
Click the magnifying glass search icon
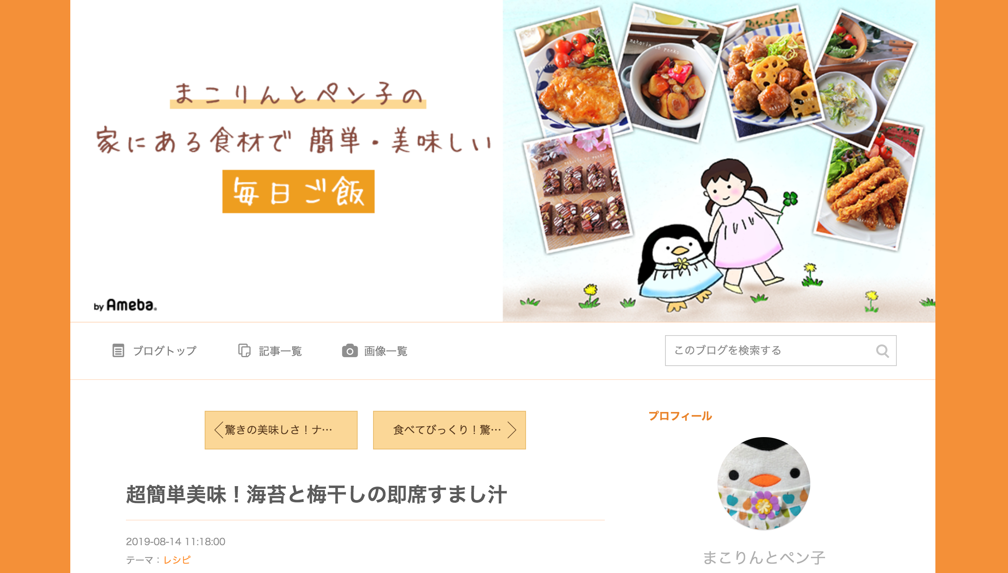pos(882,351)
